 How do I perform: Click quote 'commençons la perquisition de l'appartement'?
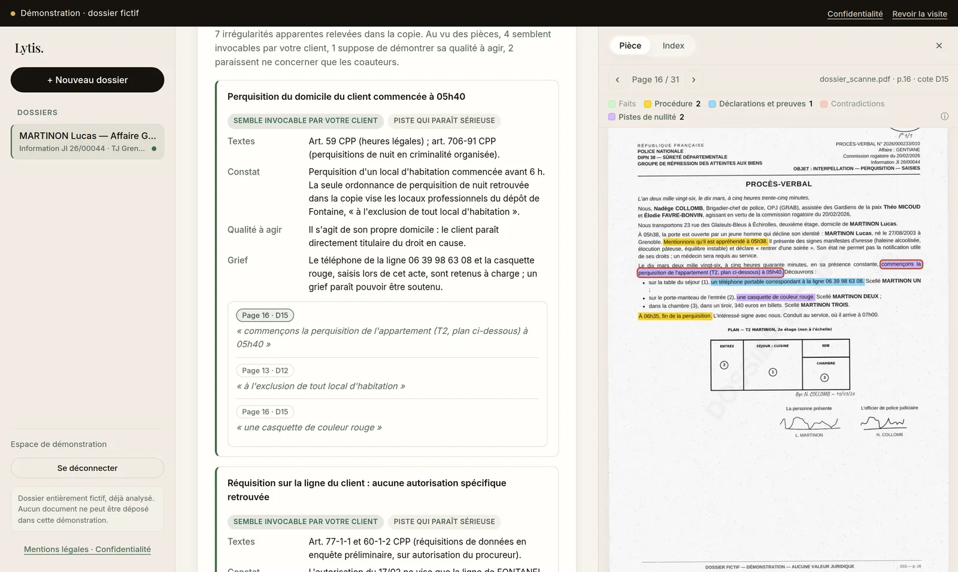(x=382, y=337)
